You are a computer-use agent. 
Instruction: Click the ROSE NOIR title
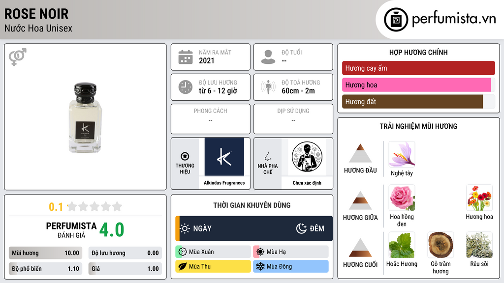[x=36, y=14]
